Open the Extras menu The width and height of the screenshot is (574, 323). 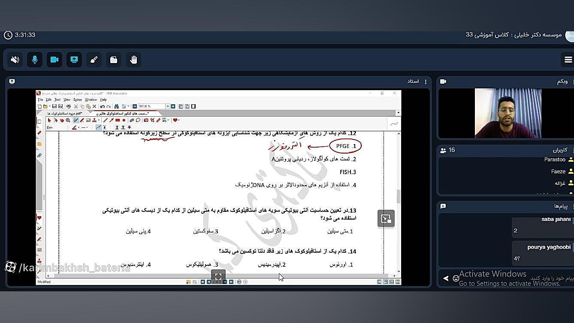click(77, 100)
